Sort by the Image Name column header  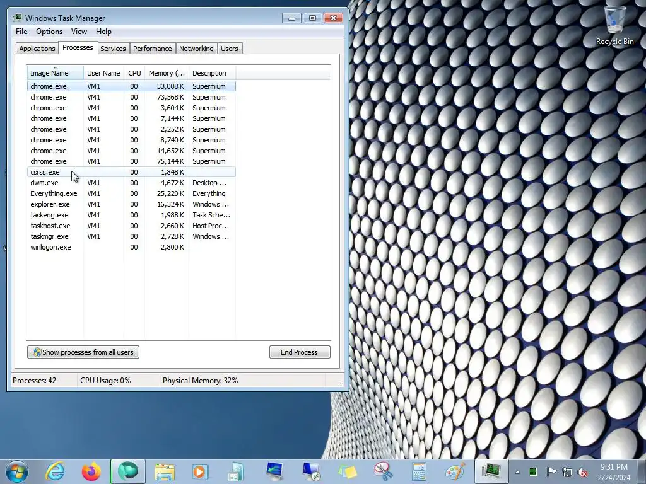click(56, 73)
